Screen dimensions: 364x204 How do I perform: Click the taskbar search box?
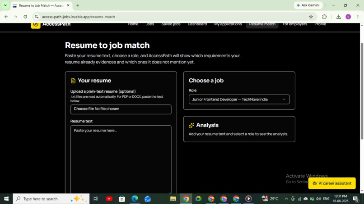(x=51, y=199)
